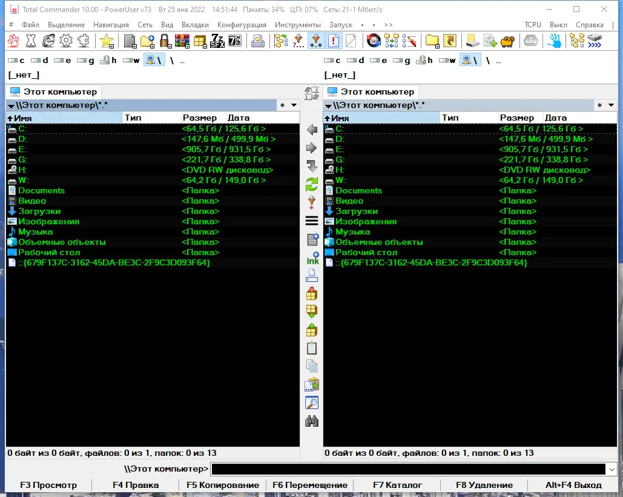Click the magnifier file viewer icon

(312, 402)
